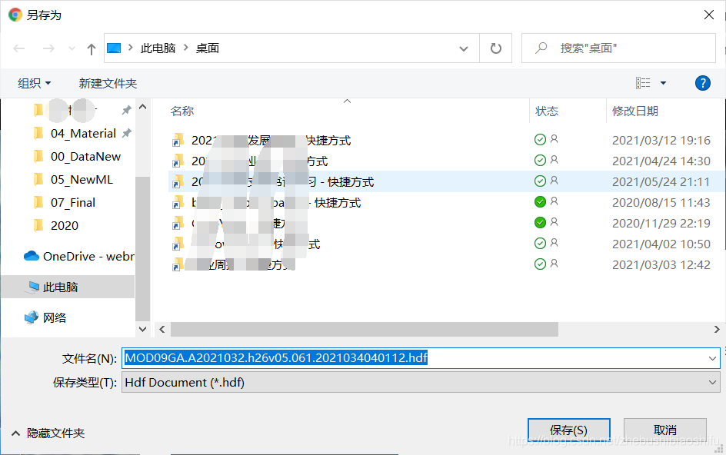Open help with question mark icon
The height and width of the screenshot is (455, 726).
pyautogui.click(x=703, y=83)
